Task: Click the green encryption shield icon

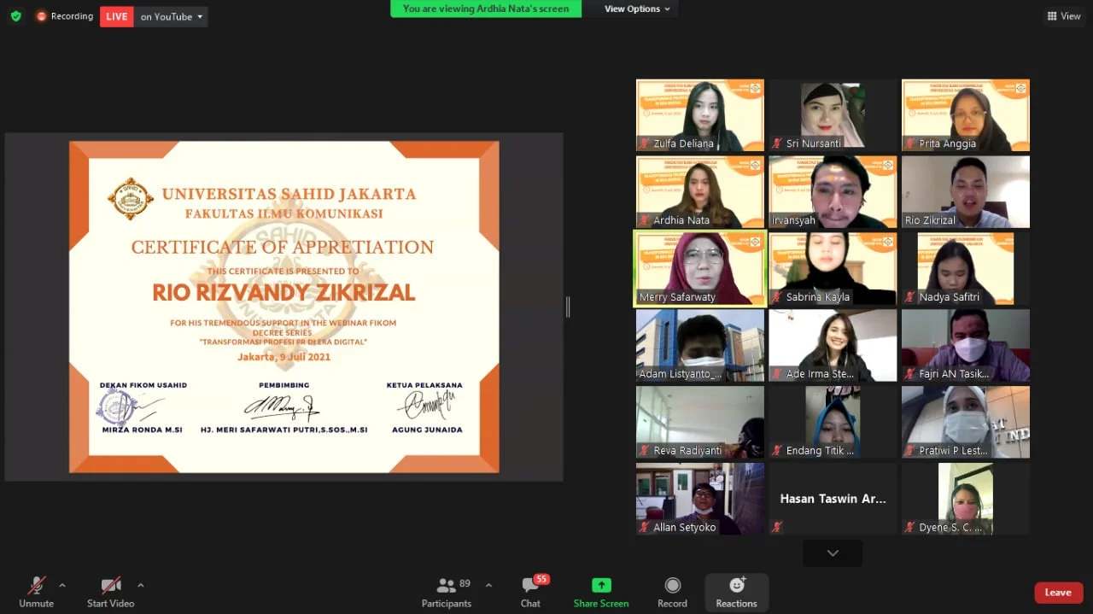Action: tap(15, 16)
